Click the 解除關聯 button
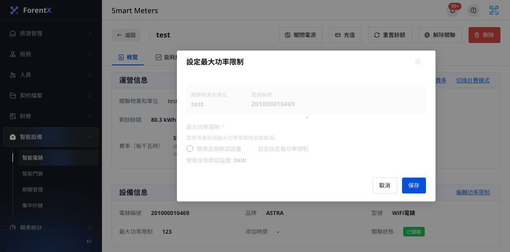This screenshot has width=510, height=252. (x=440, y=35)
